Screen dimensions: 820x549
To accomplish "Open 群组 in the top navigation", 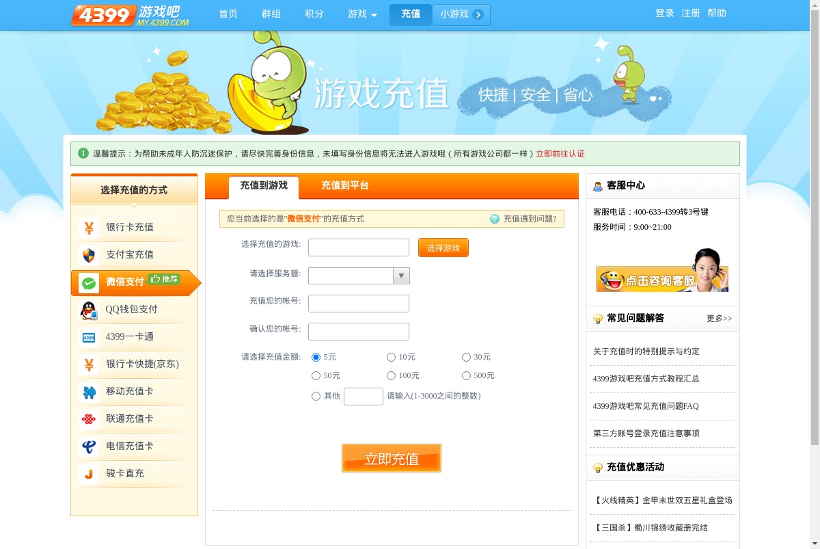I will [271, 14].
